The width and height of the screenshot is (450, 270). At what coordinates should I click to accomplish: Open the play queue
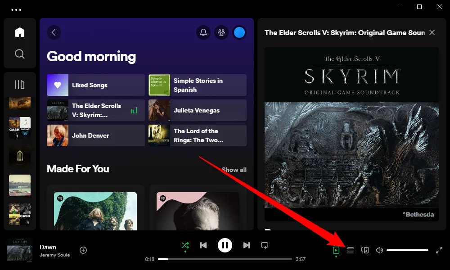point(350,250)
